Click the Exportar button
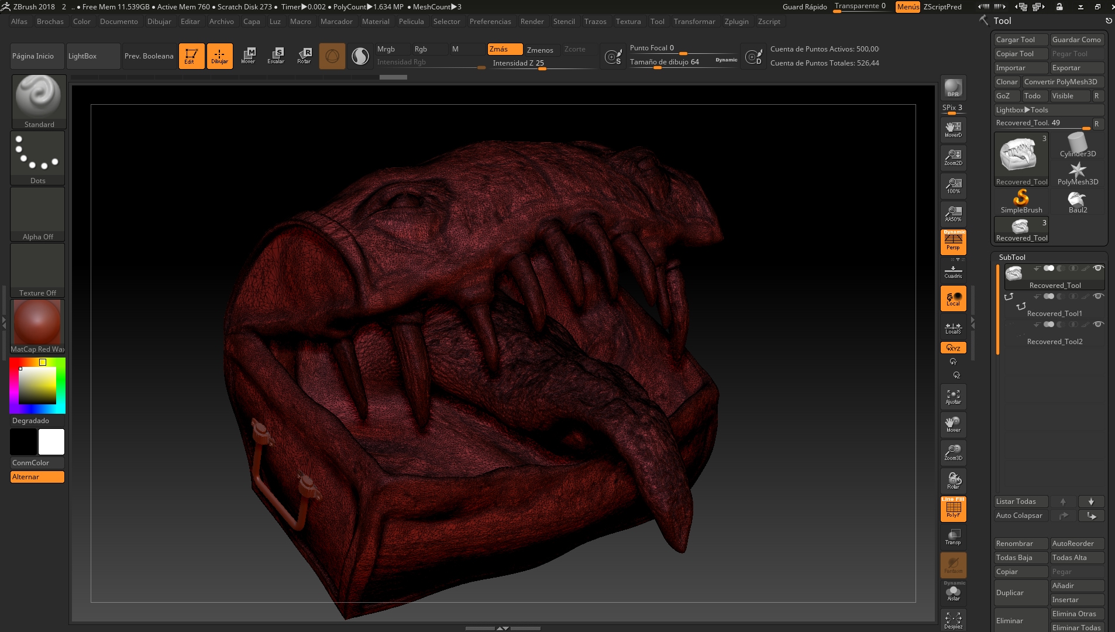The height and width of the screenshot is (632, 1115). [1077, 68]
